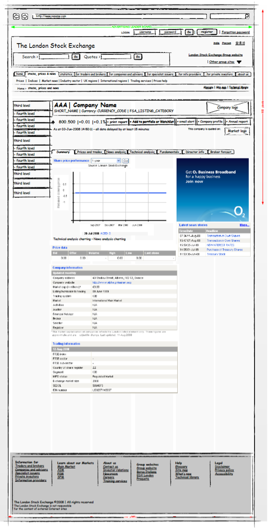
Task: Switch to the Director info tab
Action: point(195,152)
